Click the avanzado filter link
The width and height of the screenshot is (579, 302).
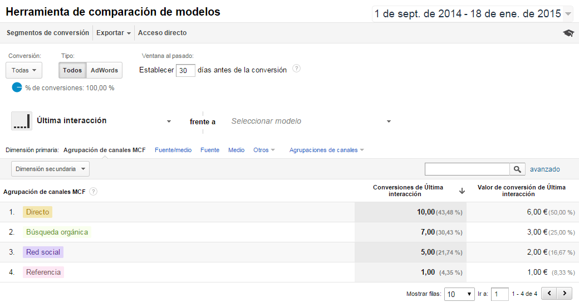pos(544,169)
